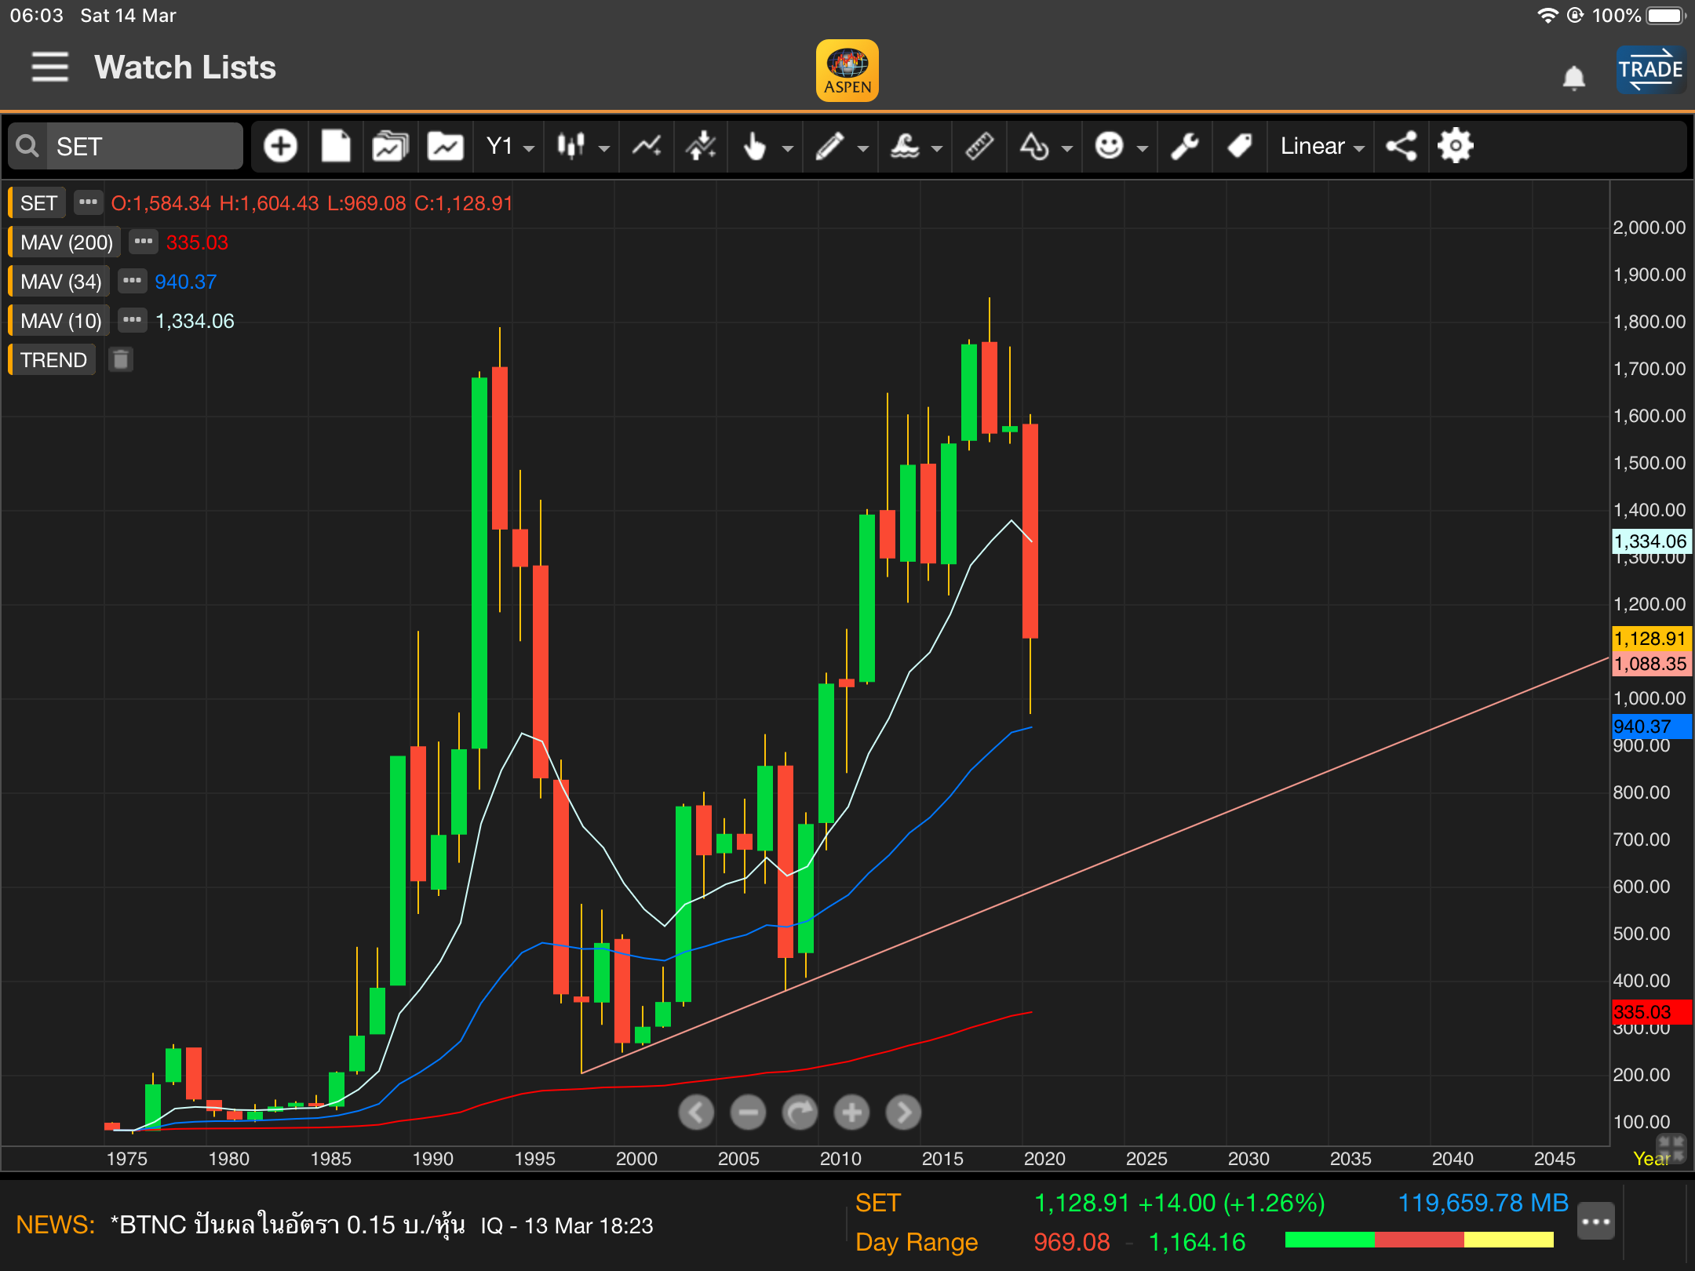1695x1271 pixels.
Task: Open chart settings gear icon
Action: pos(1456,146)
